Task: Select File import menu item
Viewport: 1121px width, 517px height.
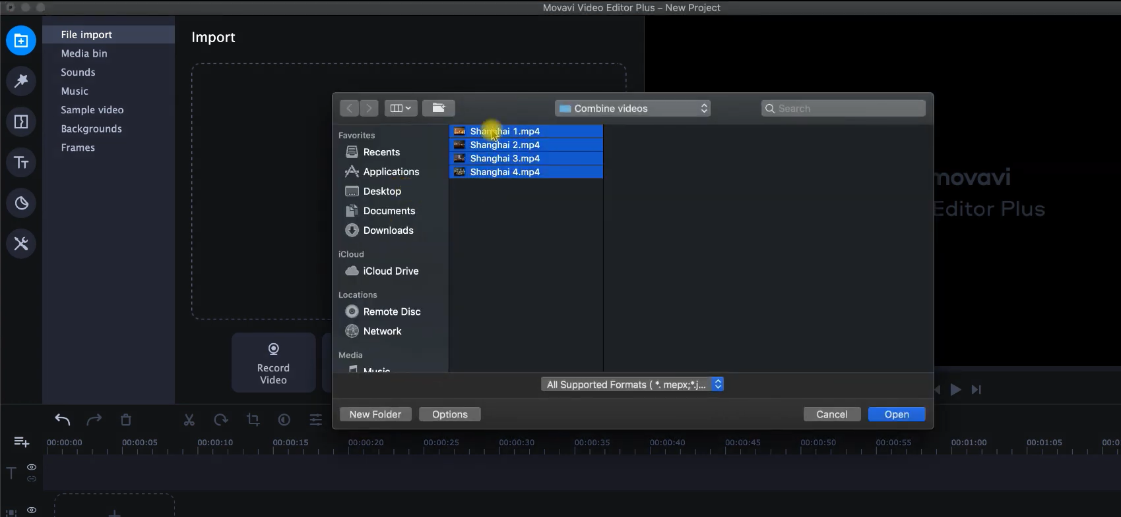Action: [109, 34]
